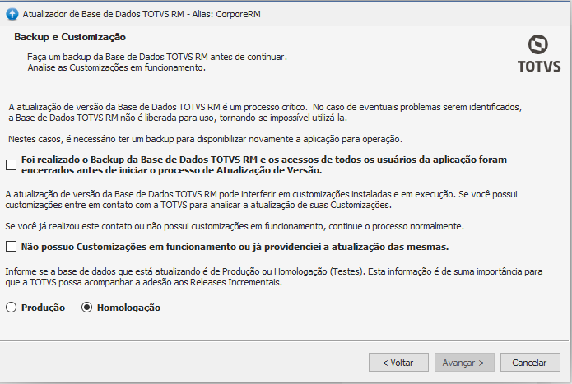This screenshot has height=384, width=572.
Task: Click the Atualizador de Base de Dados title text
Action: 142,14
